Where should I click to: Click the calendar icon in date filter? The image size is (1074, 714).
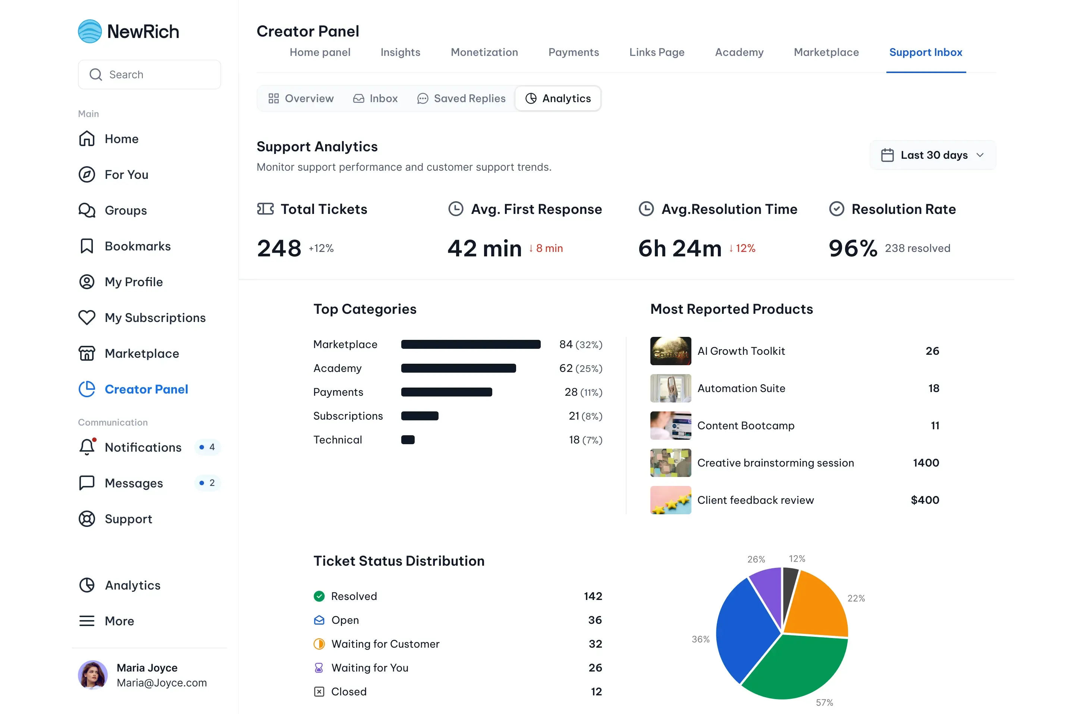pos(887,155)
